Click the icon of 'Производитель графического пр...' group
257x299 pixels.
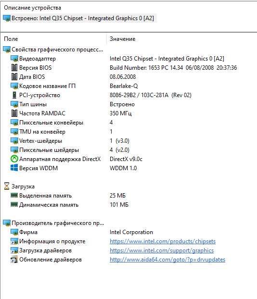7,223
